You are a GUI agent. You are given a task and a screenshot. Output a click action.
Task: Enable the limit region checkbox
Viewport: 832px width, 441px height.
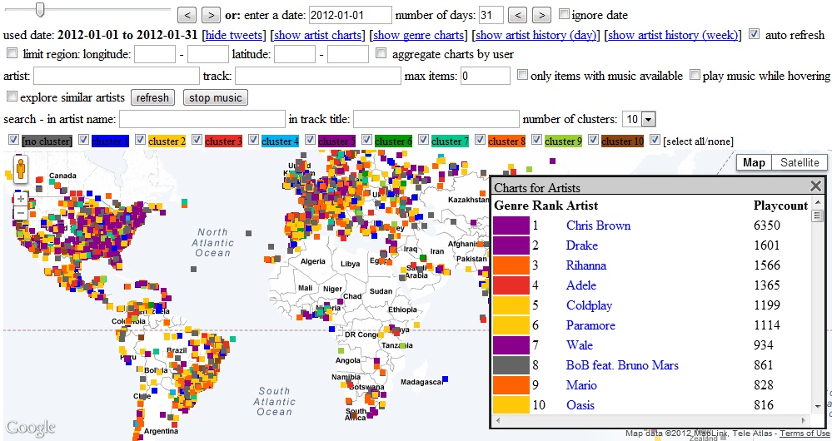12,53
